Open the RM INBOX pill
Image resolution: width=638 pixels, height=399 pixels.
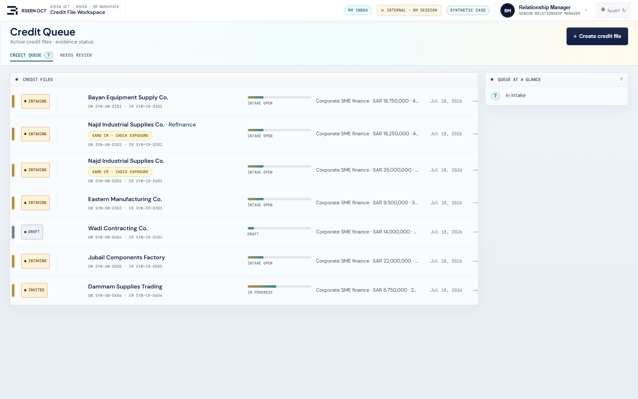[x=358, y=10]
